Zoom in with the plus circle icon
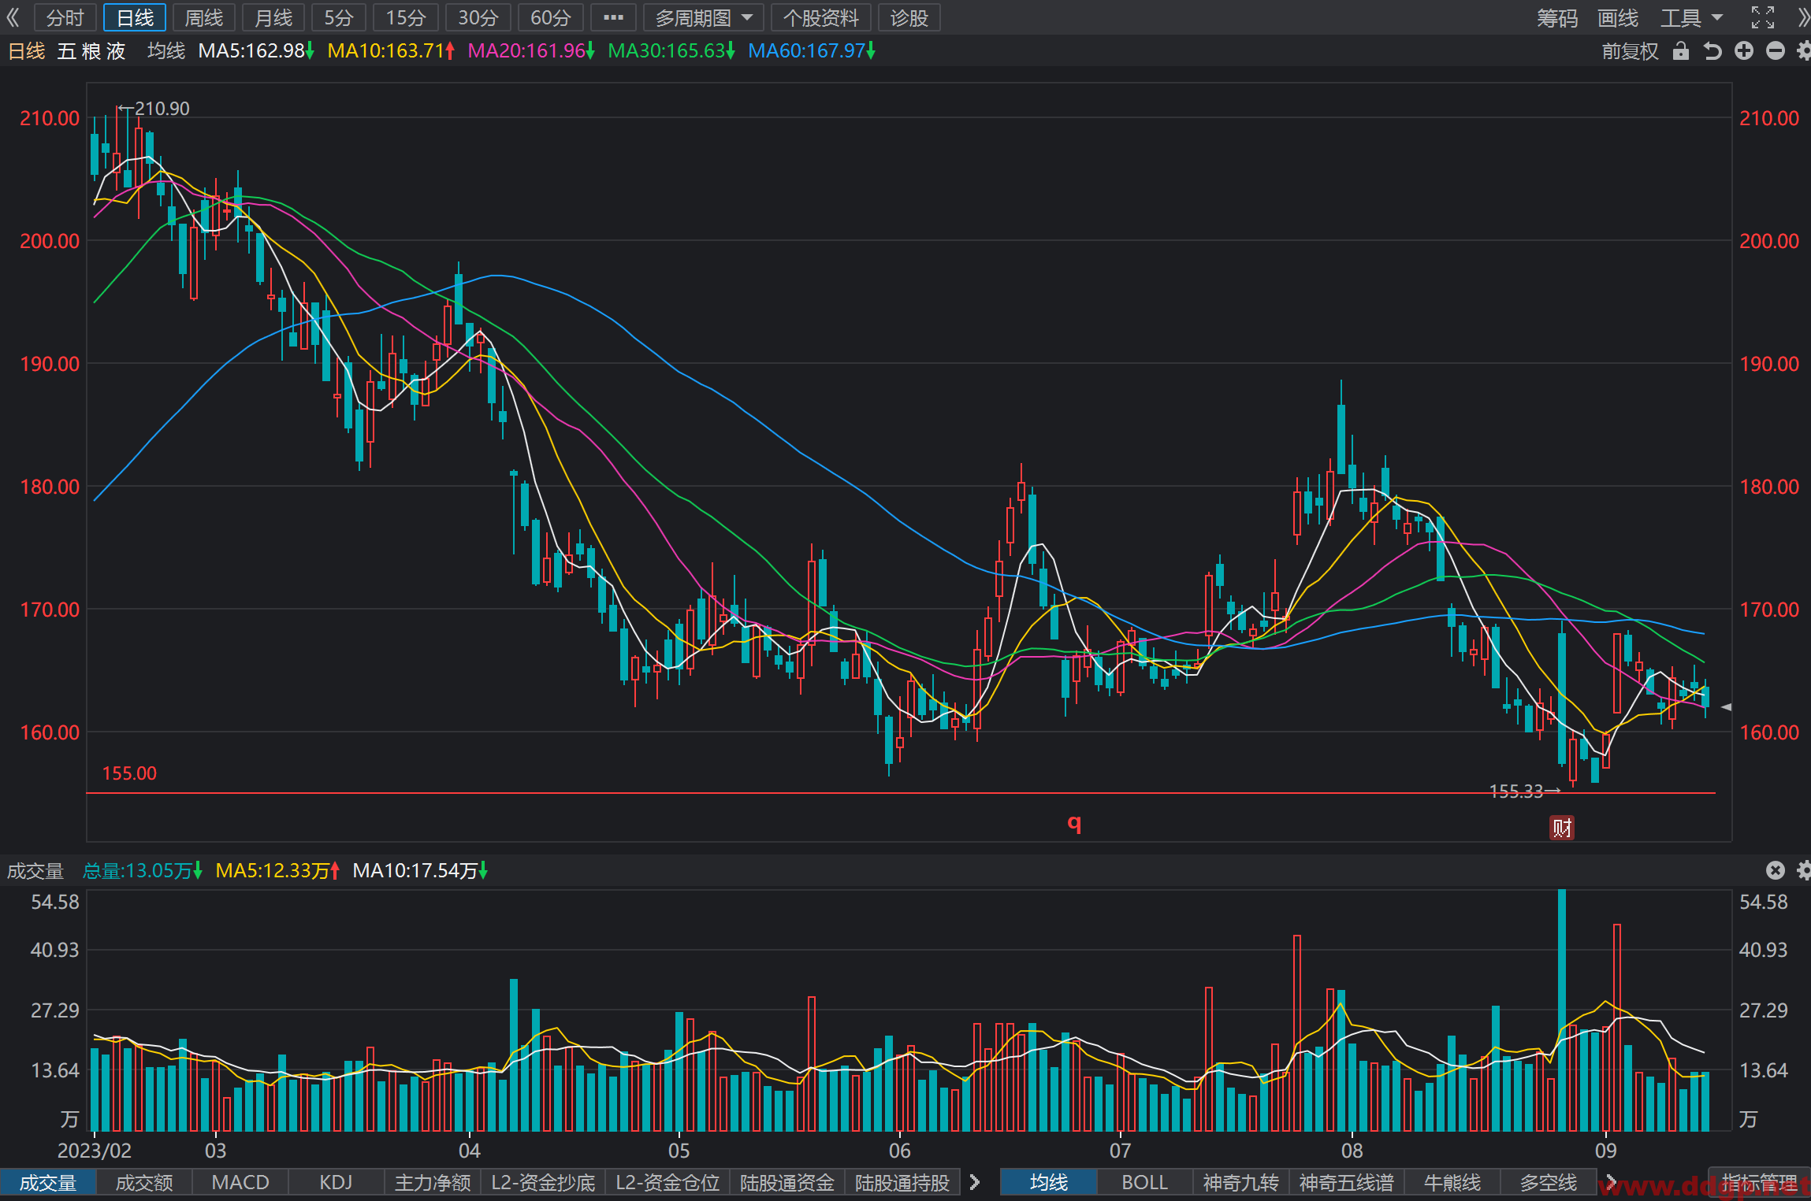Viewport: 1811px width, 1201px height. 1744,51
